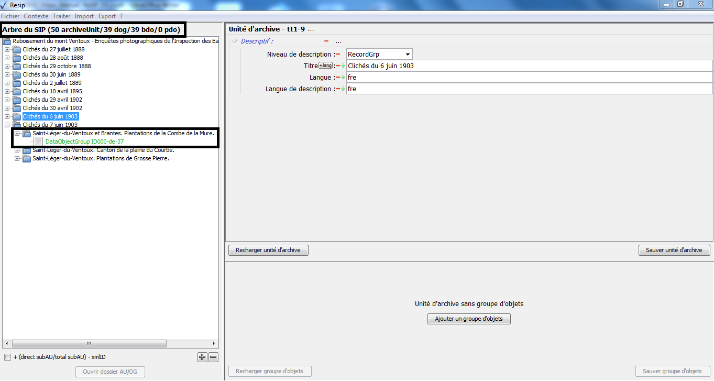Enable the direct subAU/total subAU xmlID checkbox

pos(7,357)
